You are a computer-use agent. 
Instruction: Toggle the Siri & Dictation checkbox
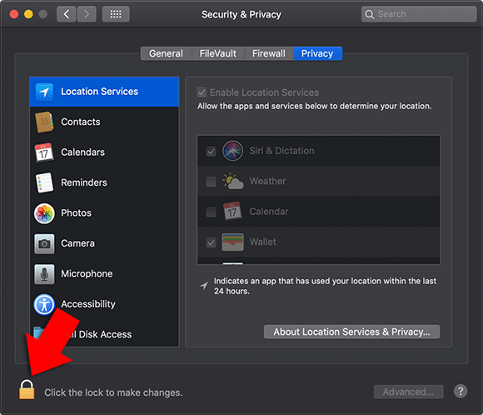[211, 151]
